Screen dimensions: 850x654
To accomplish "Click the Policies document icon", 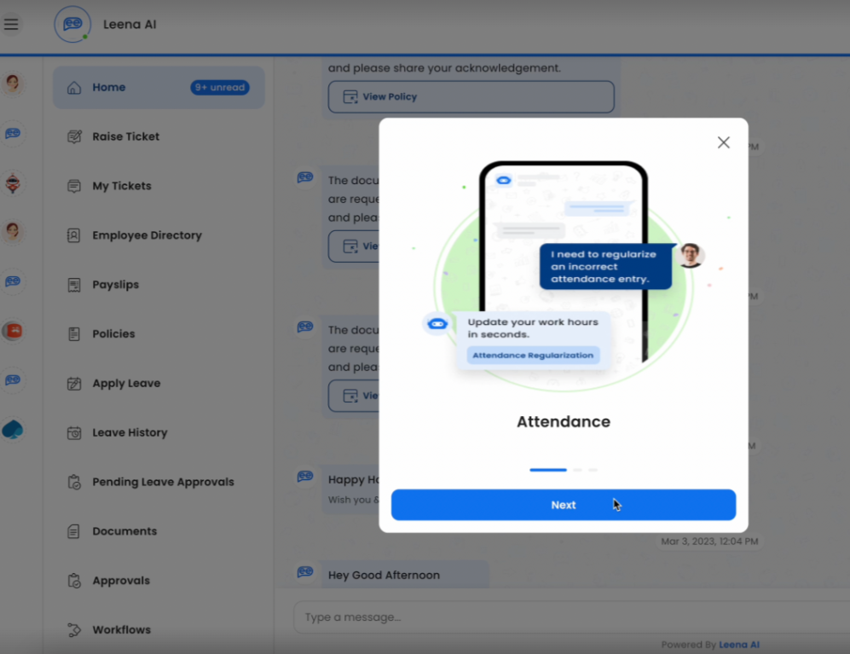I will (74, 334).
